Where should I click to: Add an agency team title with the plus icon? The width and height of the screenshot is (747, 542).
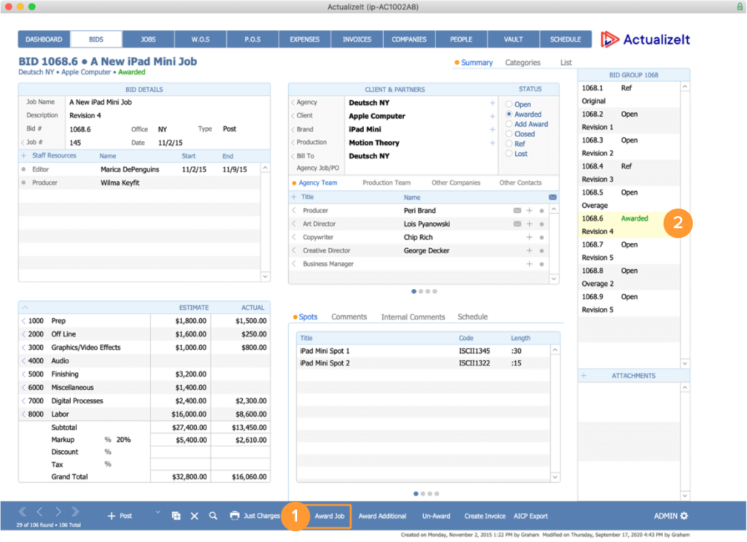[294, 197]
